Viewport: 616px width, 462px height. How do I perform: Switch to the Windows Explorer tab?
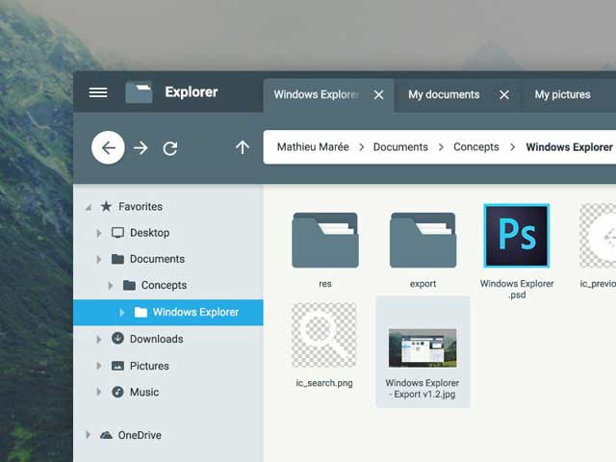point(328,95)
